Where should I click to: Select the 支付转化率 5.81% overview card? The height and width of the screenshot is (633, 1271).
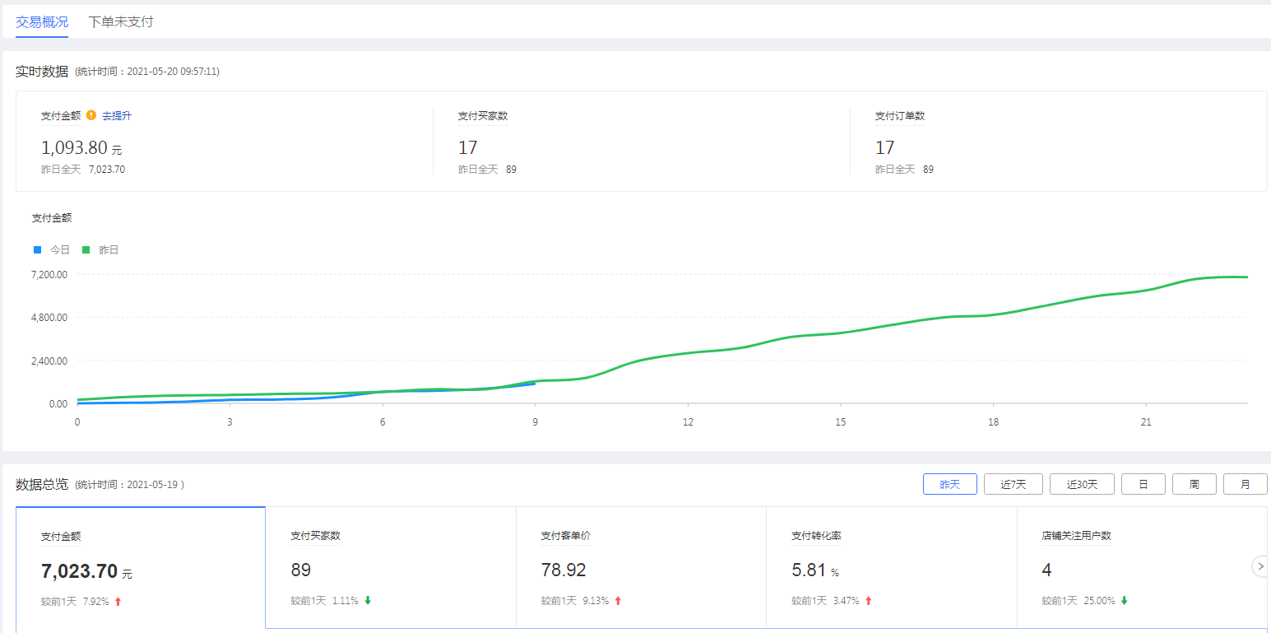click(892, 568)
